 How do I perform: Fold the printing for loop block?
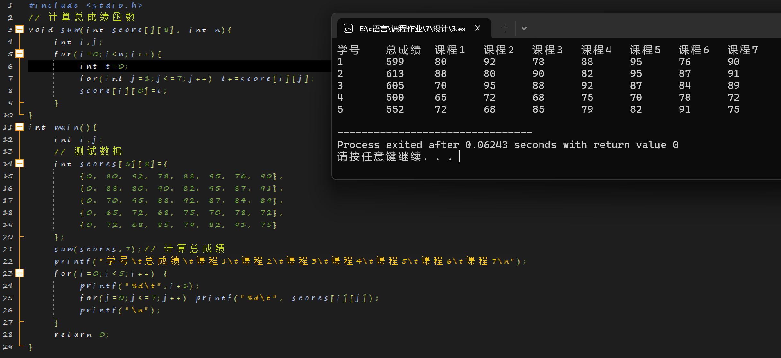(x=20, y=273)
